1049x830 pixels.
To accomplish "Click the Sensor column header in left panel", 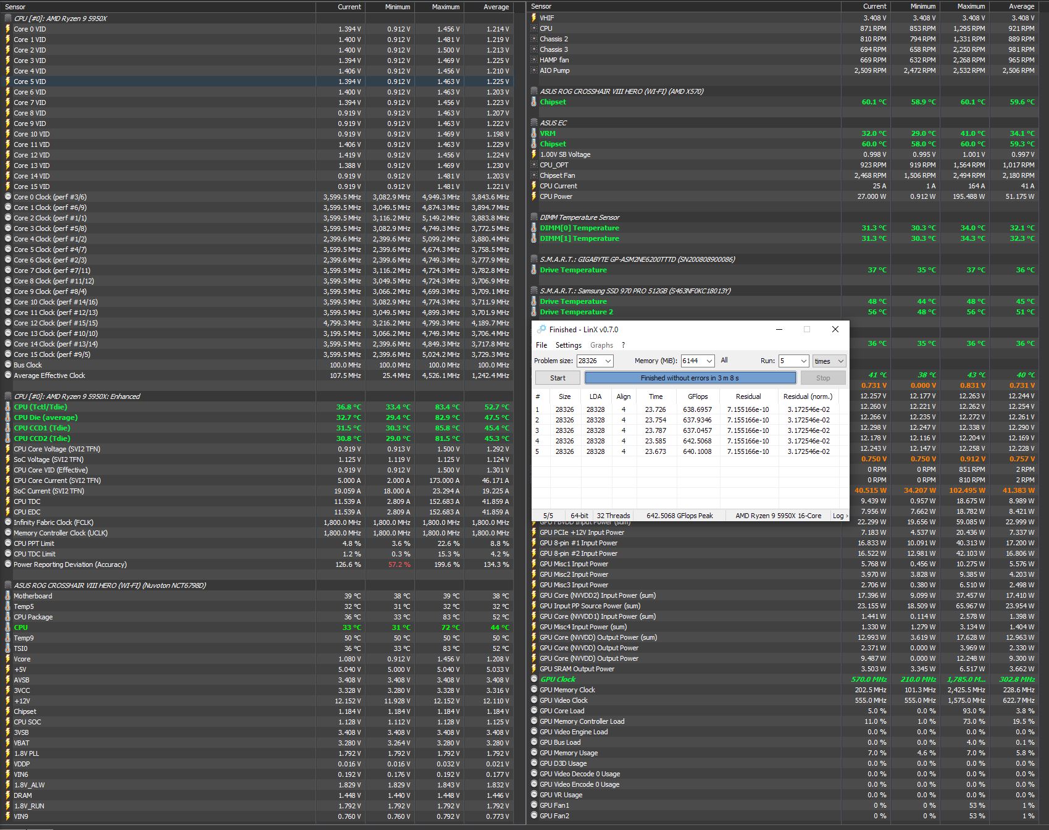I will point(158,7).
